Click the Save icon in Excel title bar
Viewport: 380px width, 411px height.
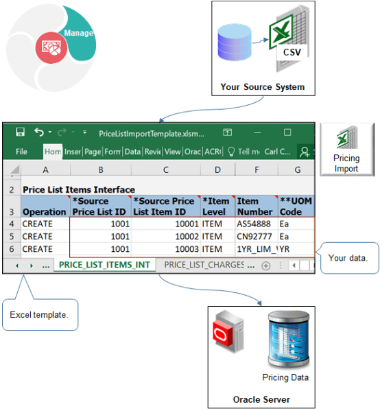tap(20, 132)
